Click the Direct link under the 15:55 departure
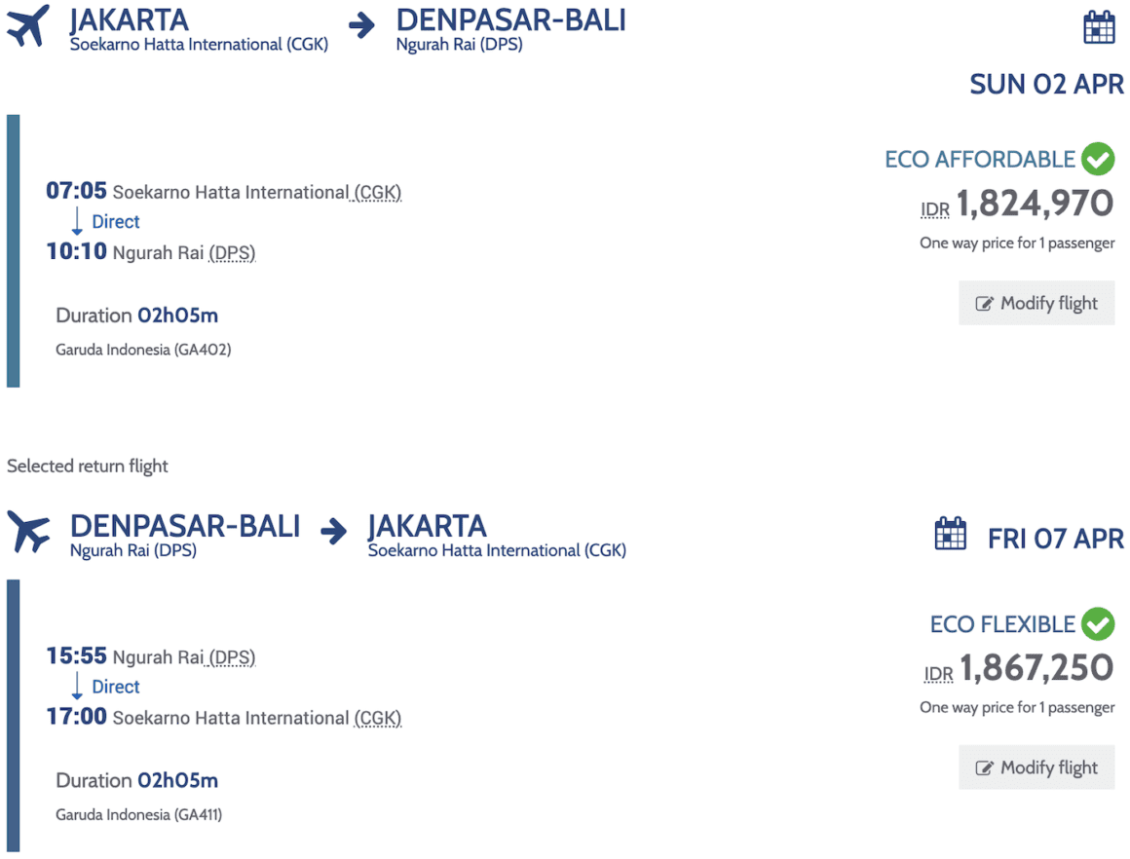1130x859 pixels. click(x=115, y=687)
